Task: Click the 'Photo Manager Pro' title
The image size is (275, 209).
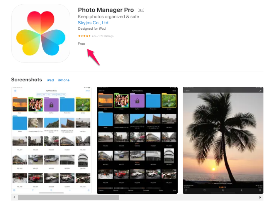Action: [x=106, y=10]
